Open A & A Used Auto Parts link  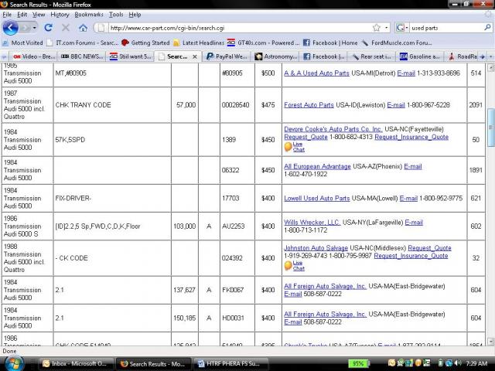(x=316, y=73)
